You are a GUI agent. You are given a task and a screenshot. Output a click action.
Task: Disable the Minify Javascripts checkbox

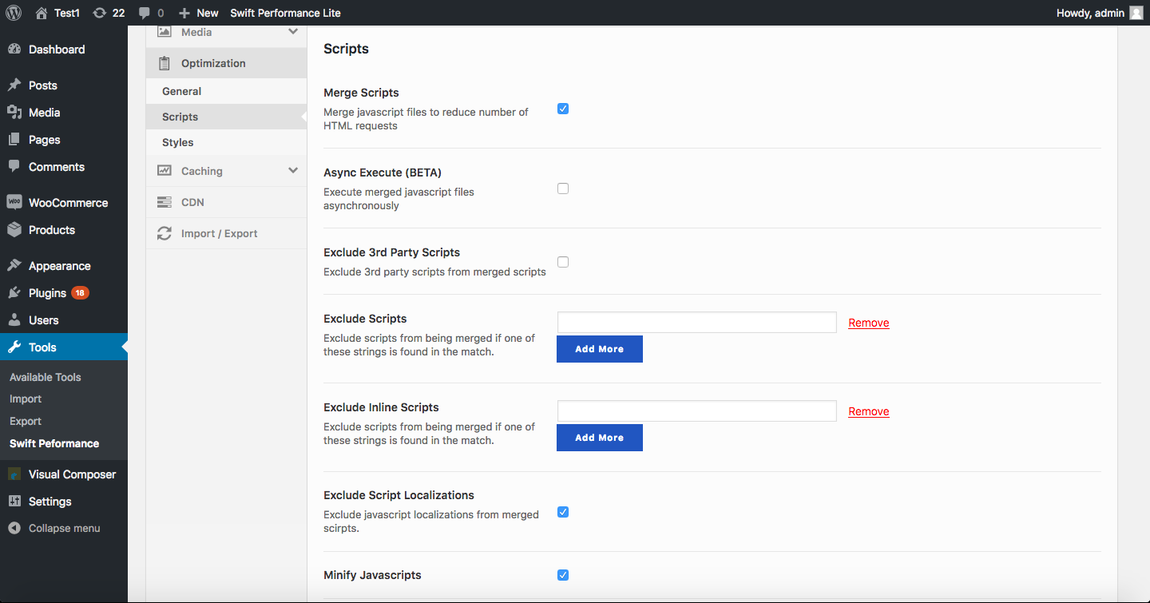(563, 575)
